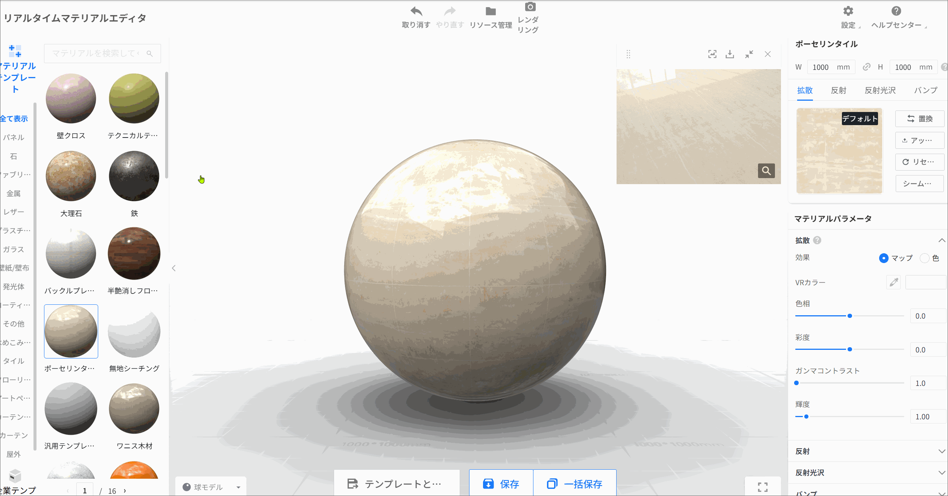Switch to the 拡散 tab

[805, 91]
